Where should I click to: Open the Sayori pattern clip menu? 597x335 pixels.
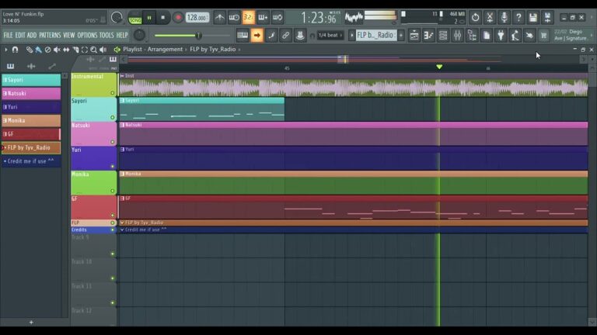(x=122, y=101)
